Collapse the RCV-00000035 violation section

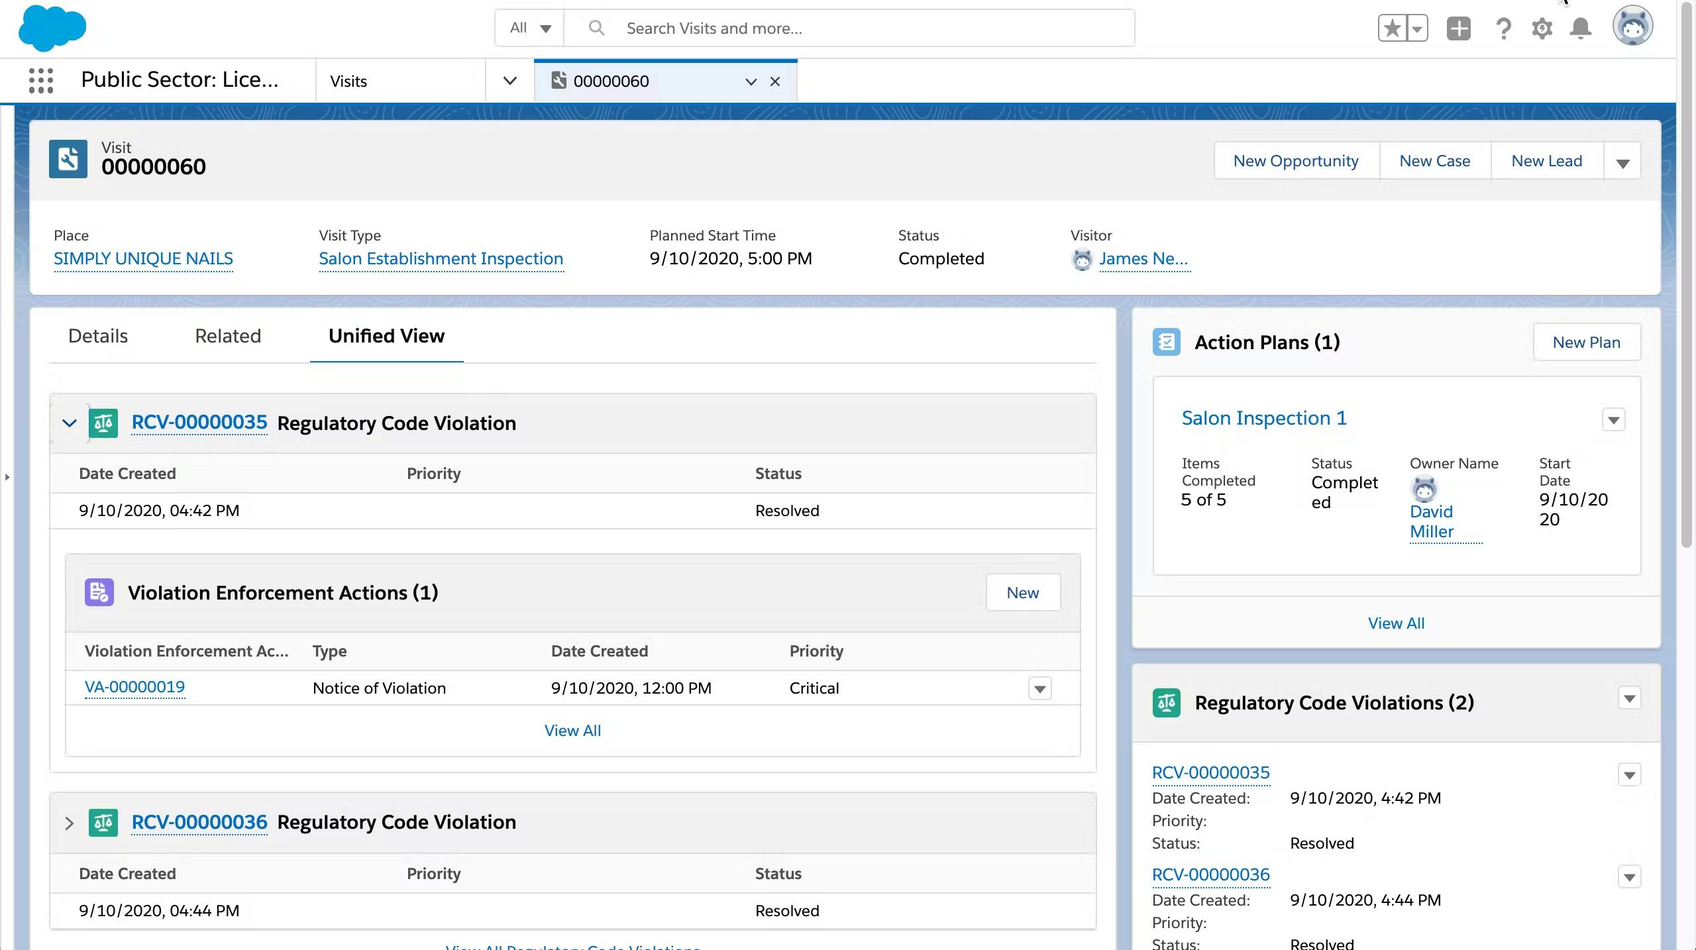[70, 423]
